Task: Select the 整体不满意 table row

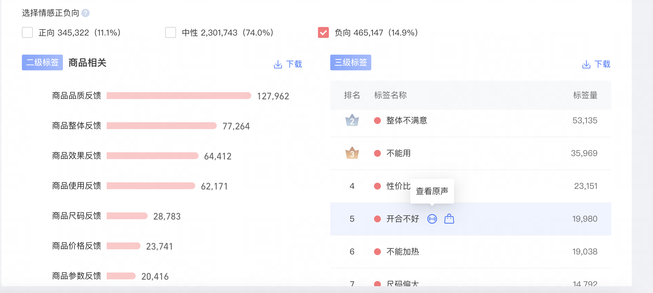Action: click(x=470, y=121)
